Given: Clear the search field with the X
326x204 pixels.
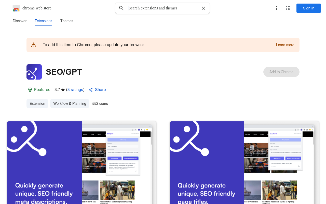Looking at the screenshot, I should 203,8.
